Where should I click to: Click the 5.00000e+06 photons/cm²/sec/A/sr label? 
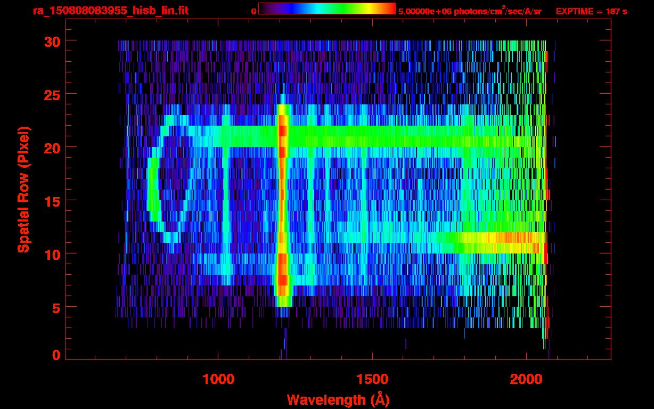[x=470, y=11]
